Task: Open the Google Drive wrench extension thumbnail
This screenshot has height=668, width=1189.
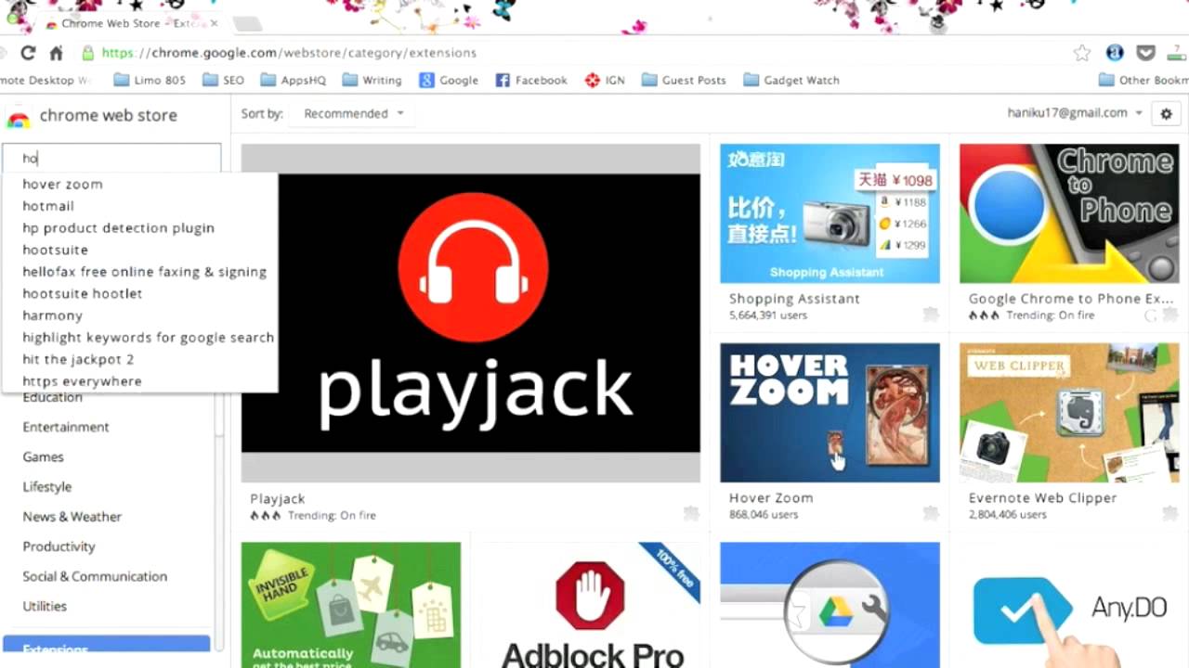Action: 830,605
